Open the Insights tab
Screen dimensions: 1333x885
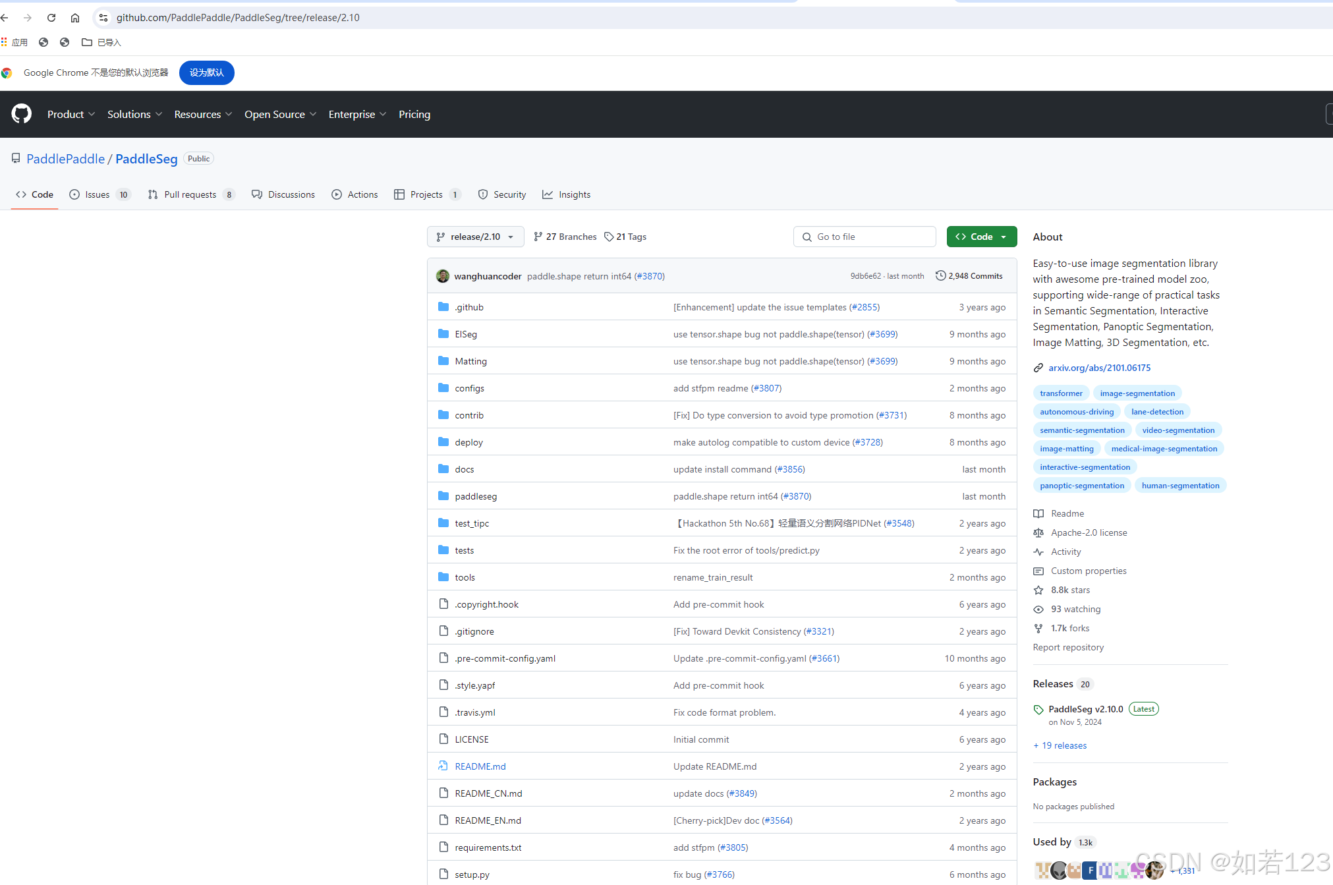567,194
